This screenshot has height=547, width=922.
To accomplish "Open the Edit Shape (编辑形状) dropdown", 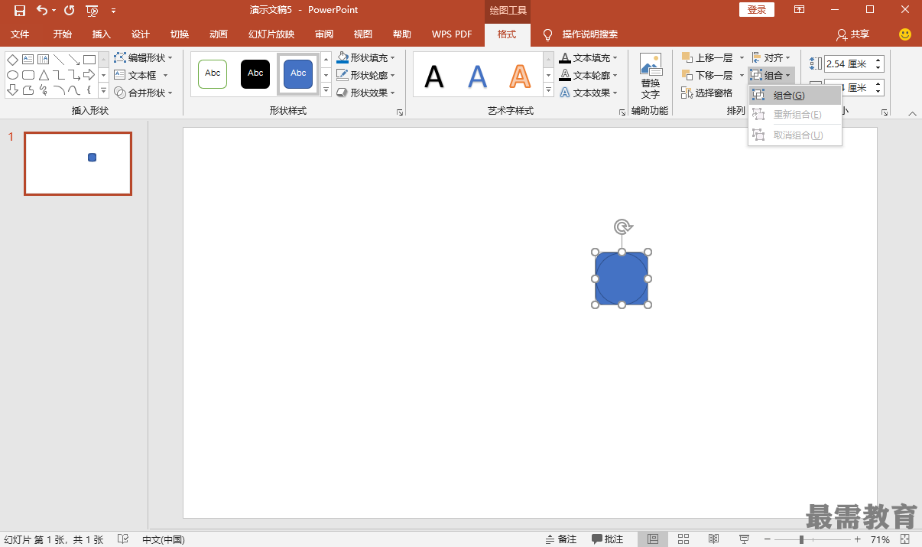I will (x=144, y=57).
